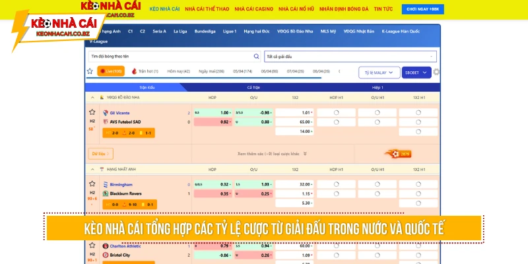The width and height of the screenshot is (528, 264).
Task: Open the SBOBET bookmaker dropdown
Action: coord(416,73)
